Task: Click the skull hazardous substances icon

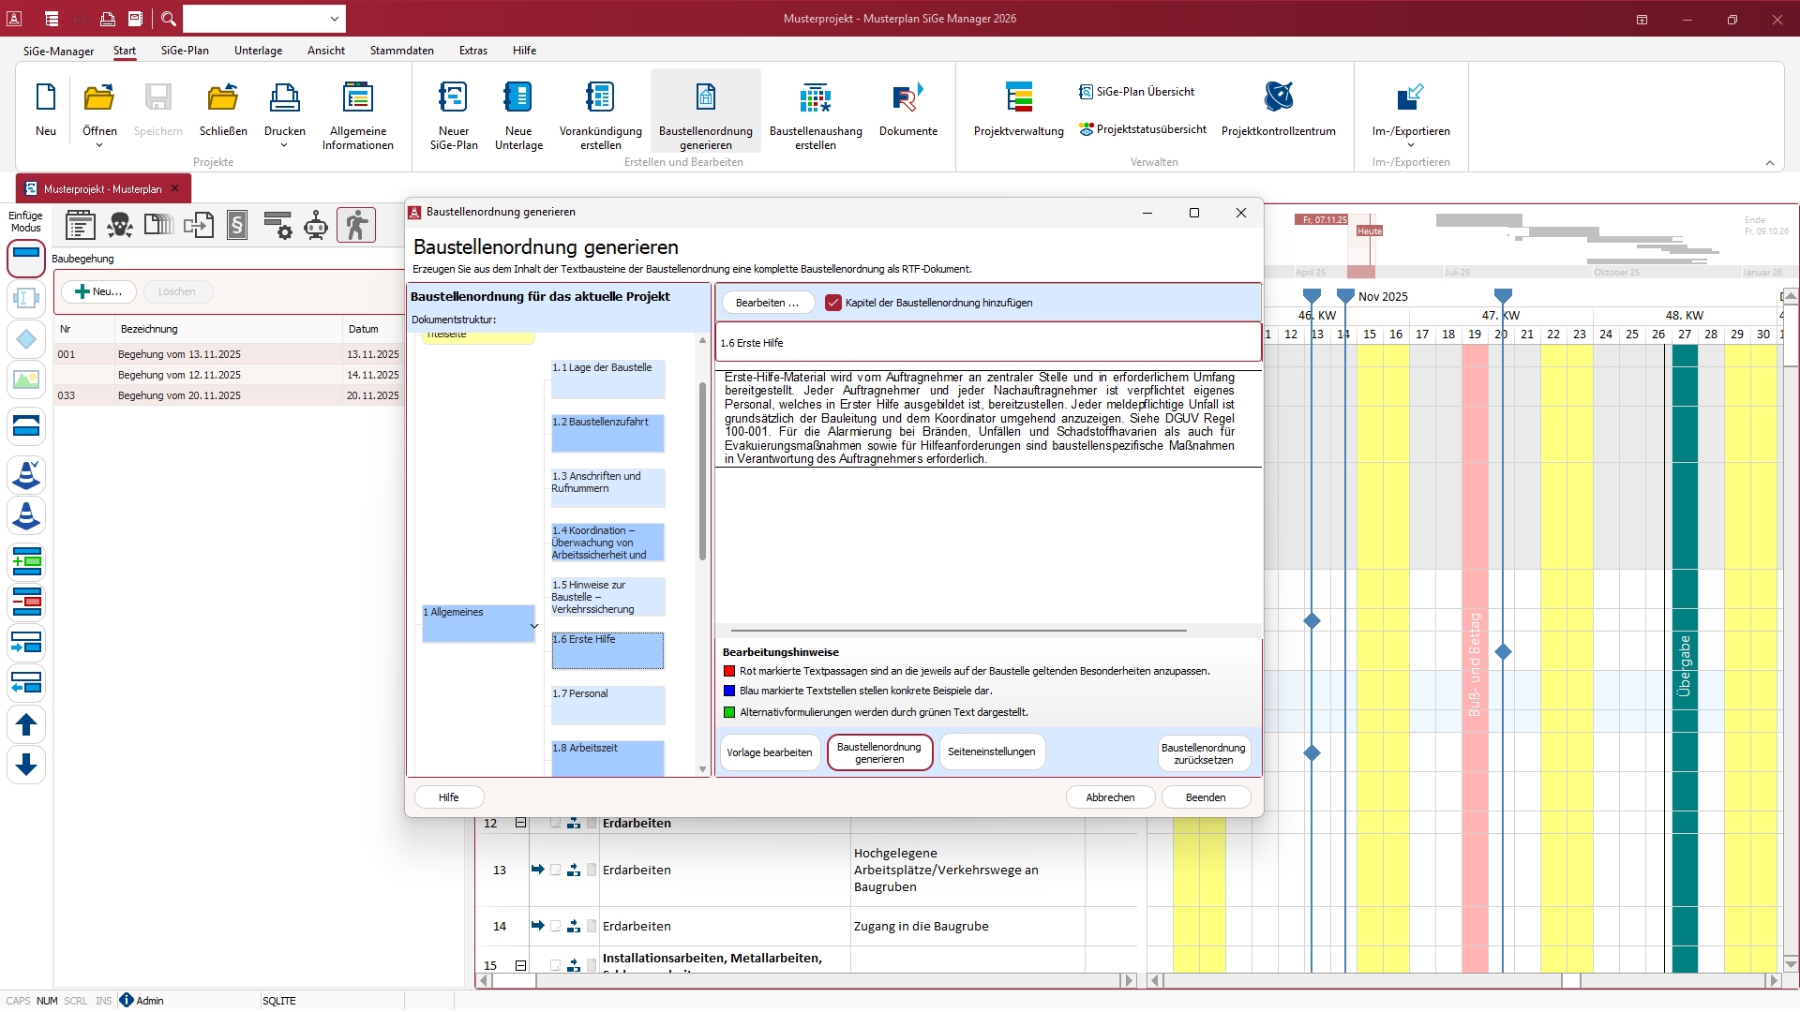Action: pyautogui.click(x=120, y=225)
